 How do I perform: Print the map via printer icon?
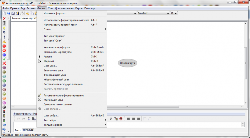(22, 13)
